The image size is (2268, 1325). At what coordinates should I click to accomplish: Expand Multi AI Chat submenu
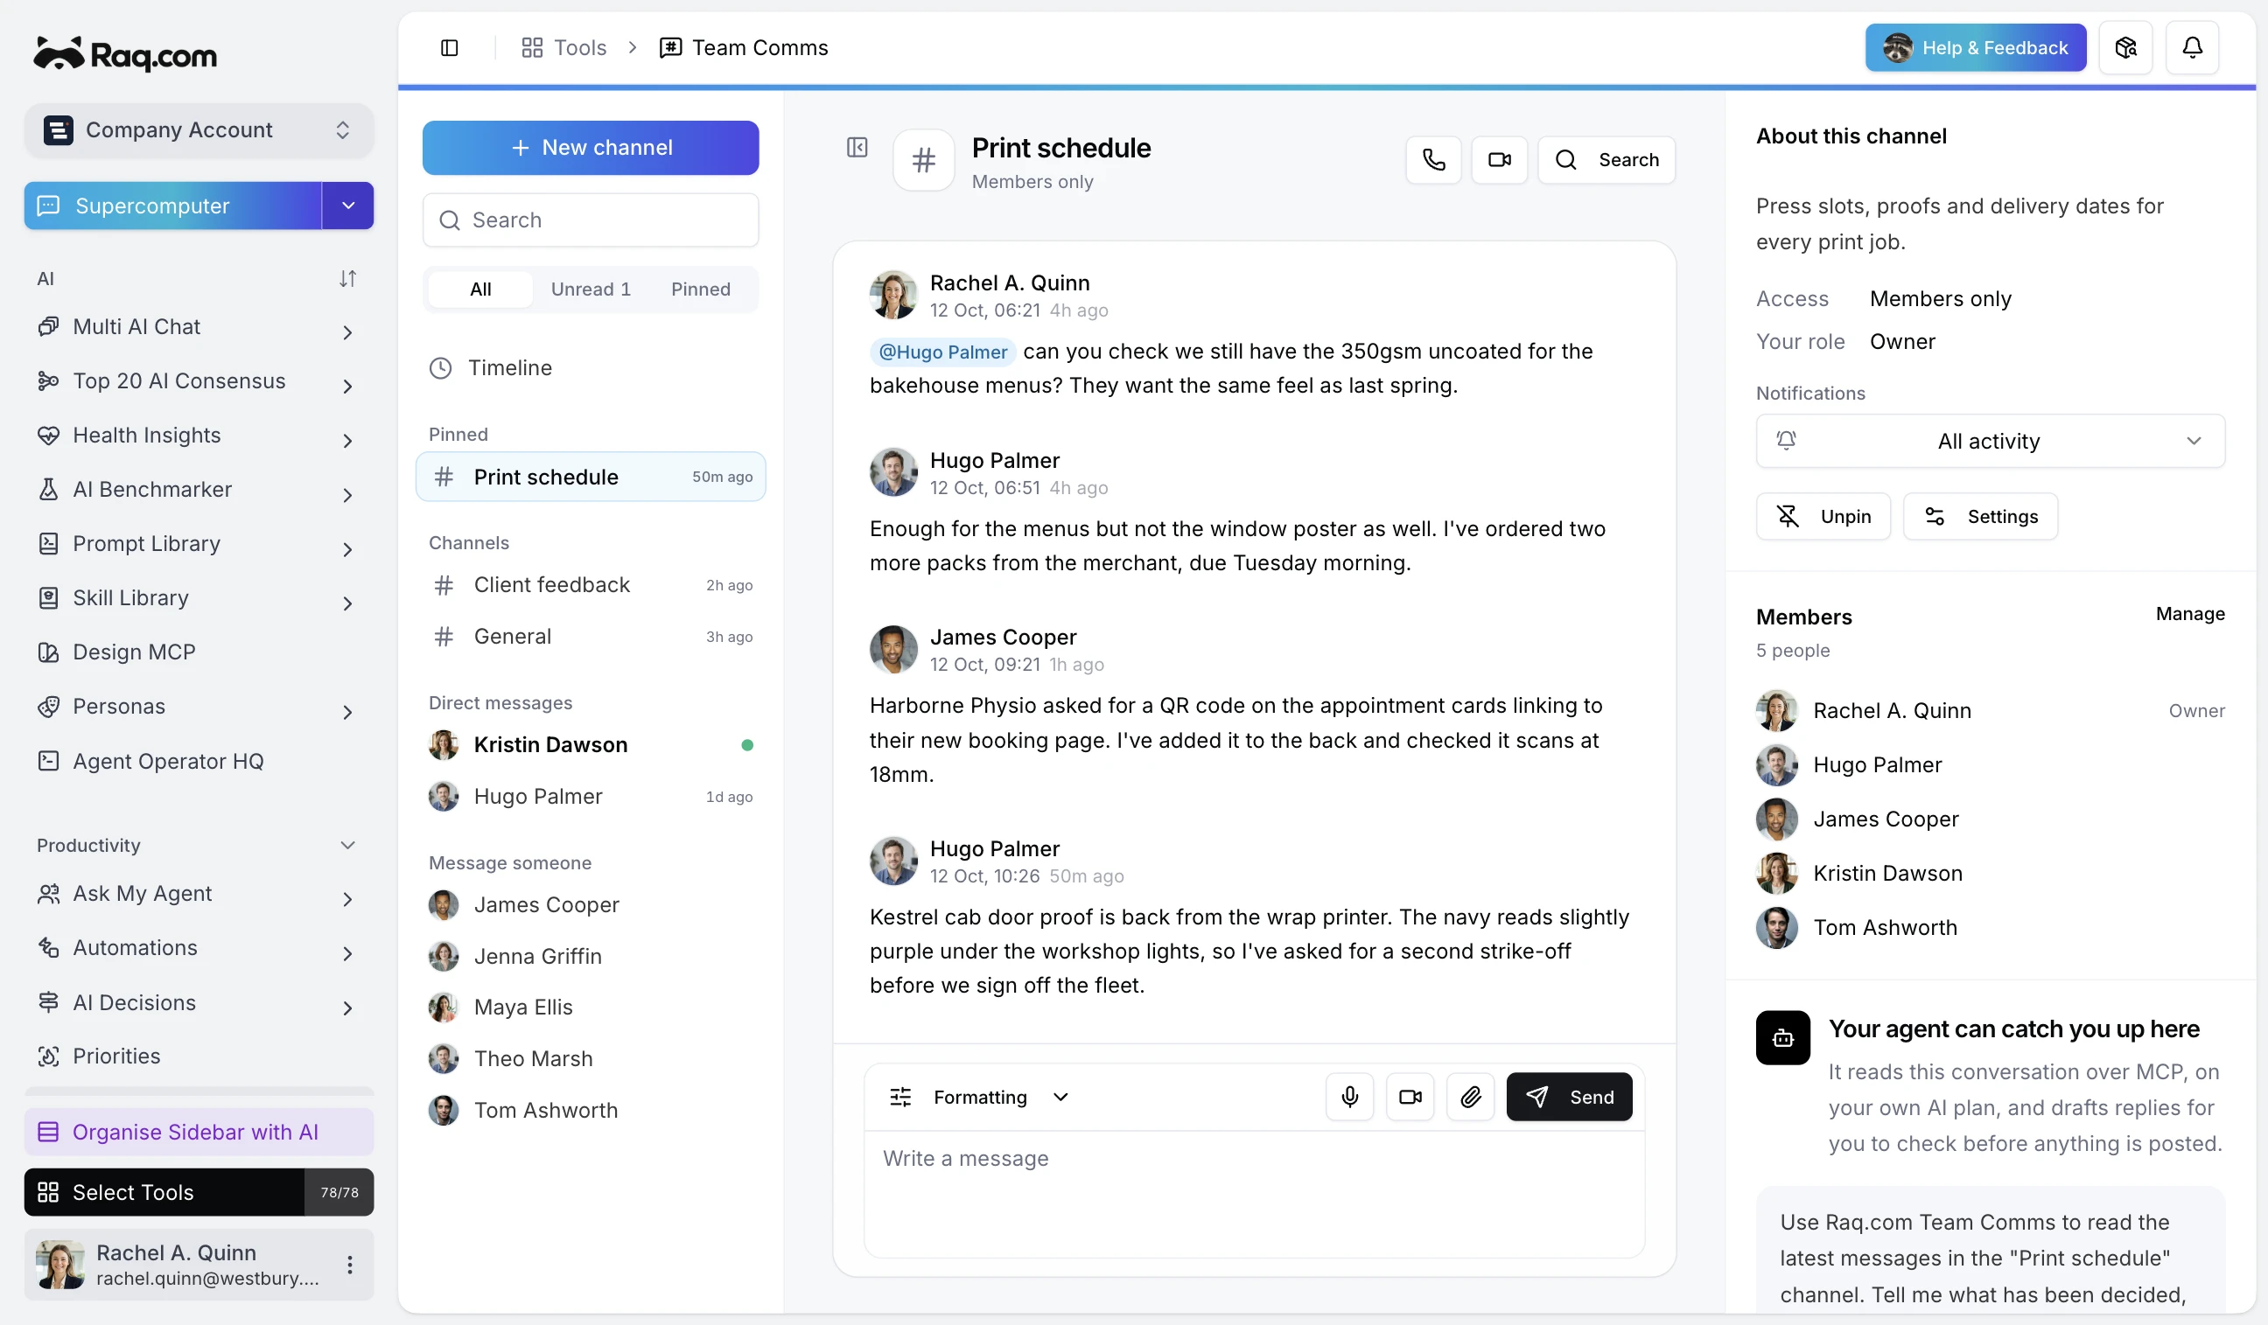[347, 332]
